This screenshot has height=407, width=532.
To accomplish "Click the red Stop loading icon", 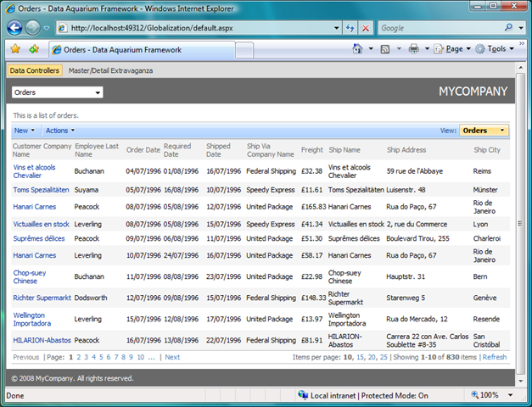I will pyautogui.click(x=366, y=28).
